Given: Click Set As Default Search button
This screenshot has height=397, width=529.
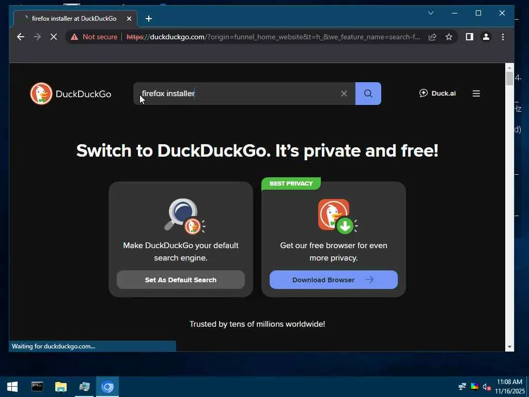Looking at the screenshot, I should [x=180, y=280].
